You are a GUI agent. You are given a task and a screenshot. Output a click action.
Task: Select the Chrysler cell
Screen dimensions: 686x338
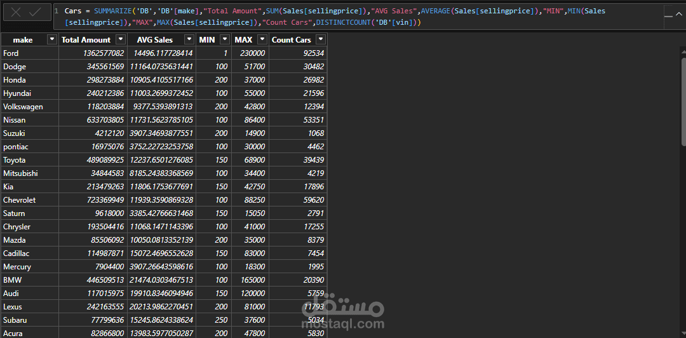pos(30,227)
